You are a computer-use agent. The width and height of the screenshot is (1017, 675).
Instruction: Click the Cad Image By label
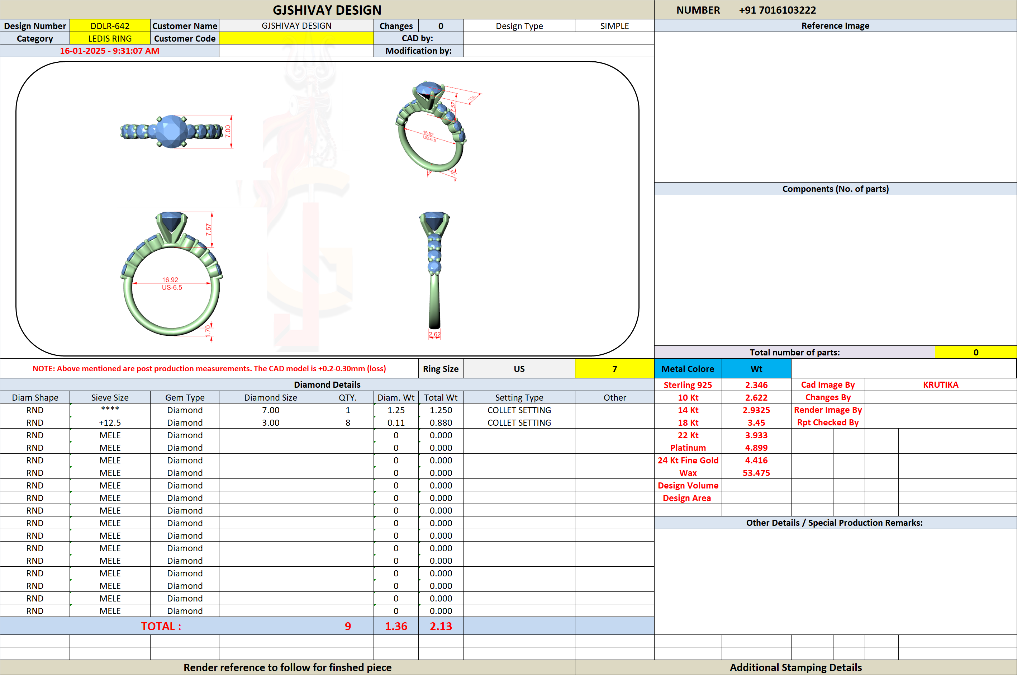[x=827, y=384]
